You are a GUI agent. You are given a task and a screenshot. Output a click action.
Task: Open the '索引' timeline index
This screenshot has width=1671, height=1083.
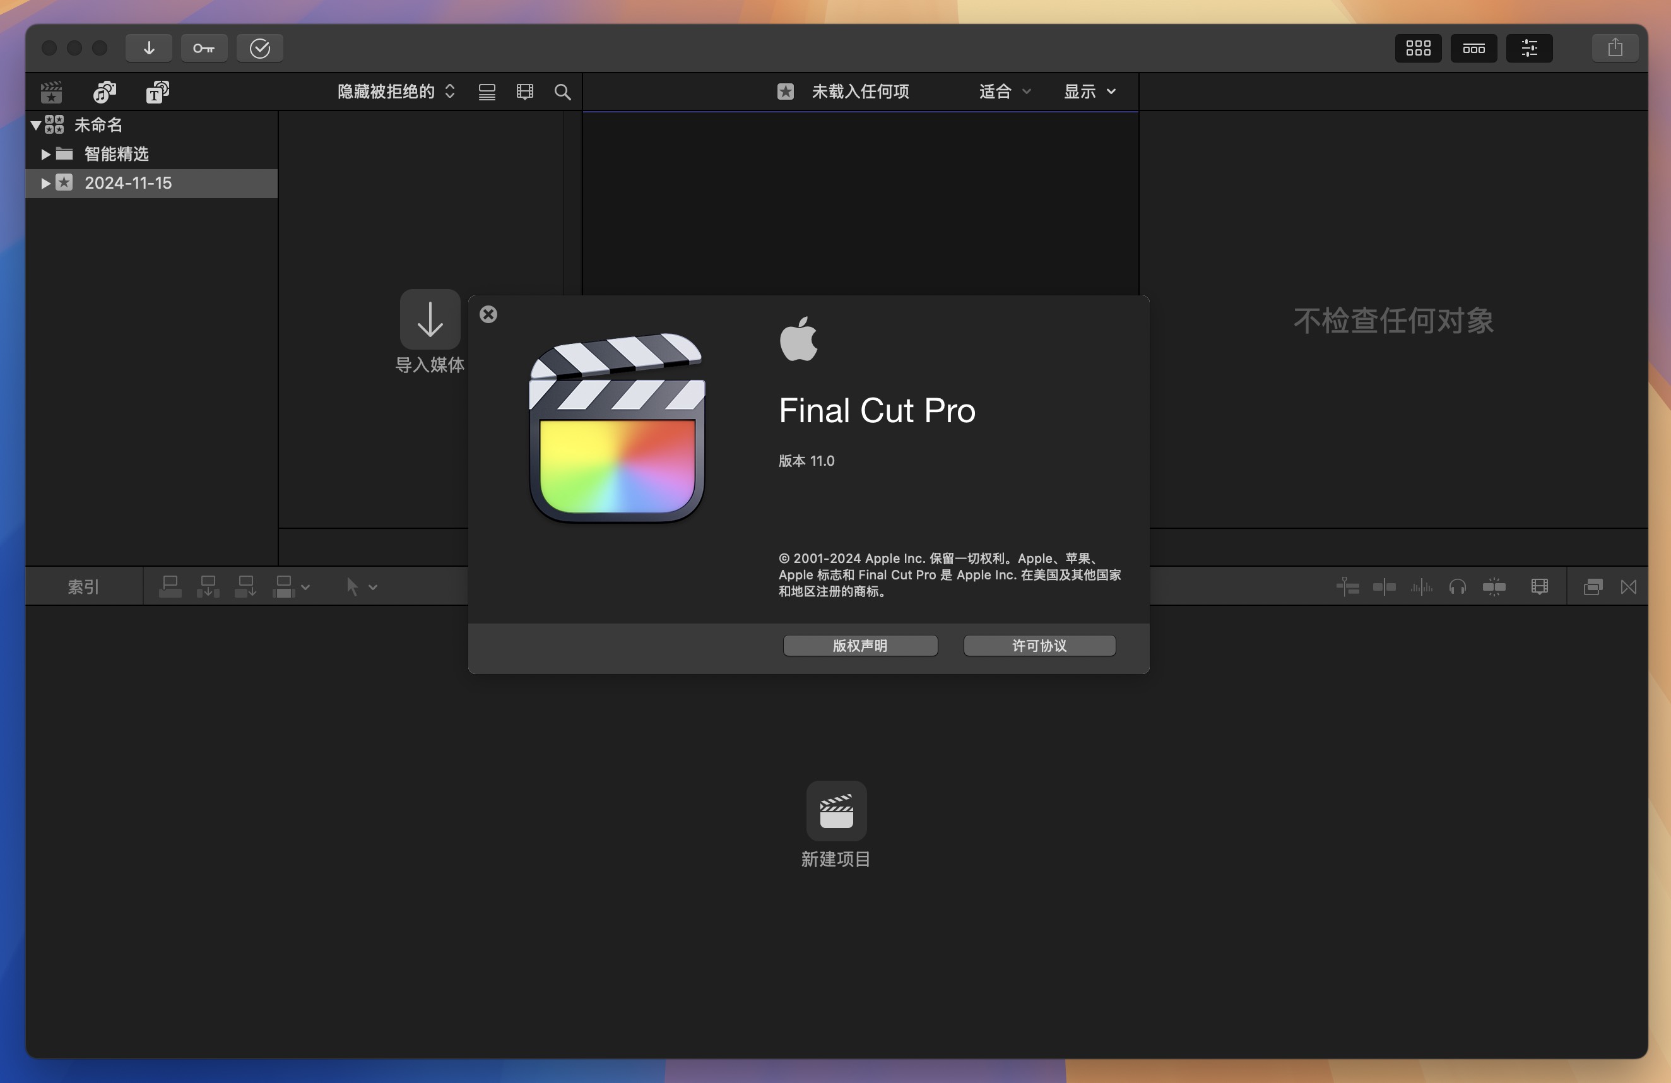(83, 586)
